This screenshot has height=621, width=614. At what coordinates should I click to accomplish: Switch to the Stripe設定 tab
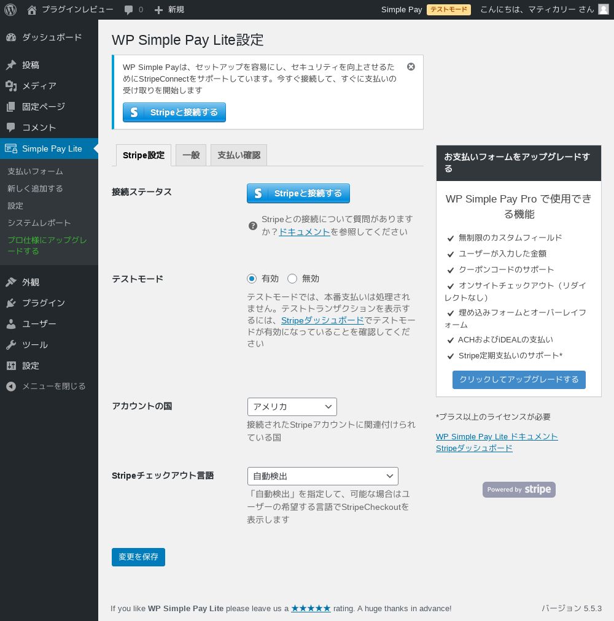pos(144,155)
